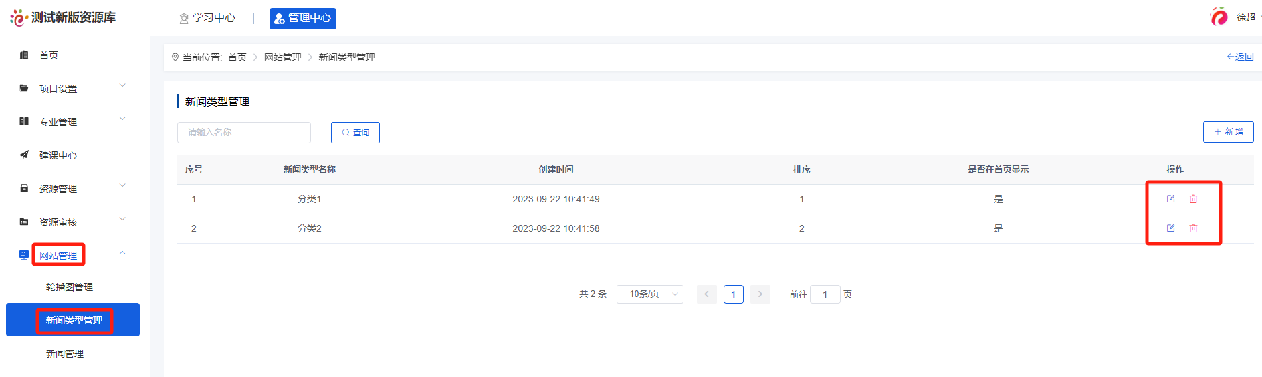1262x377 pixels.
Task: Select 轮播图管理 submenu item
Action: click(x=70, y=287)
